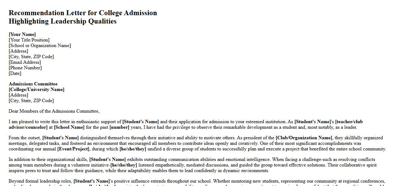Select the [Event/Project] placeholder

(x=74, y=149)
